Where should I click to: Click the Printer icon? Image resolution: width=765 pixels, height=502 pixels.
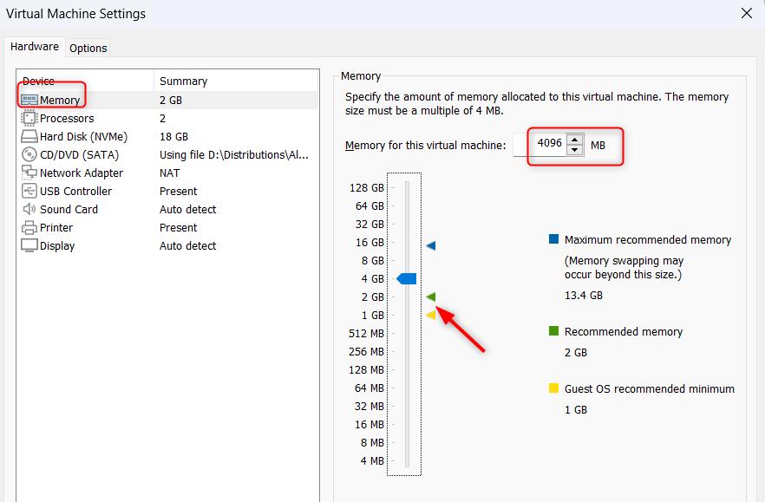point(29,227)
